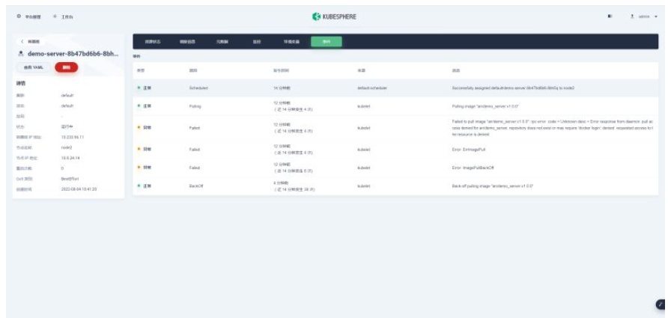Click the YAML button under pod name
668x318 pixels.
[x=34, y=67]
